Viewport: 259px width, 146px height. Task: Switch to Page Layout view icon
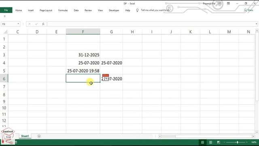click(x=210, y=142)
